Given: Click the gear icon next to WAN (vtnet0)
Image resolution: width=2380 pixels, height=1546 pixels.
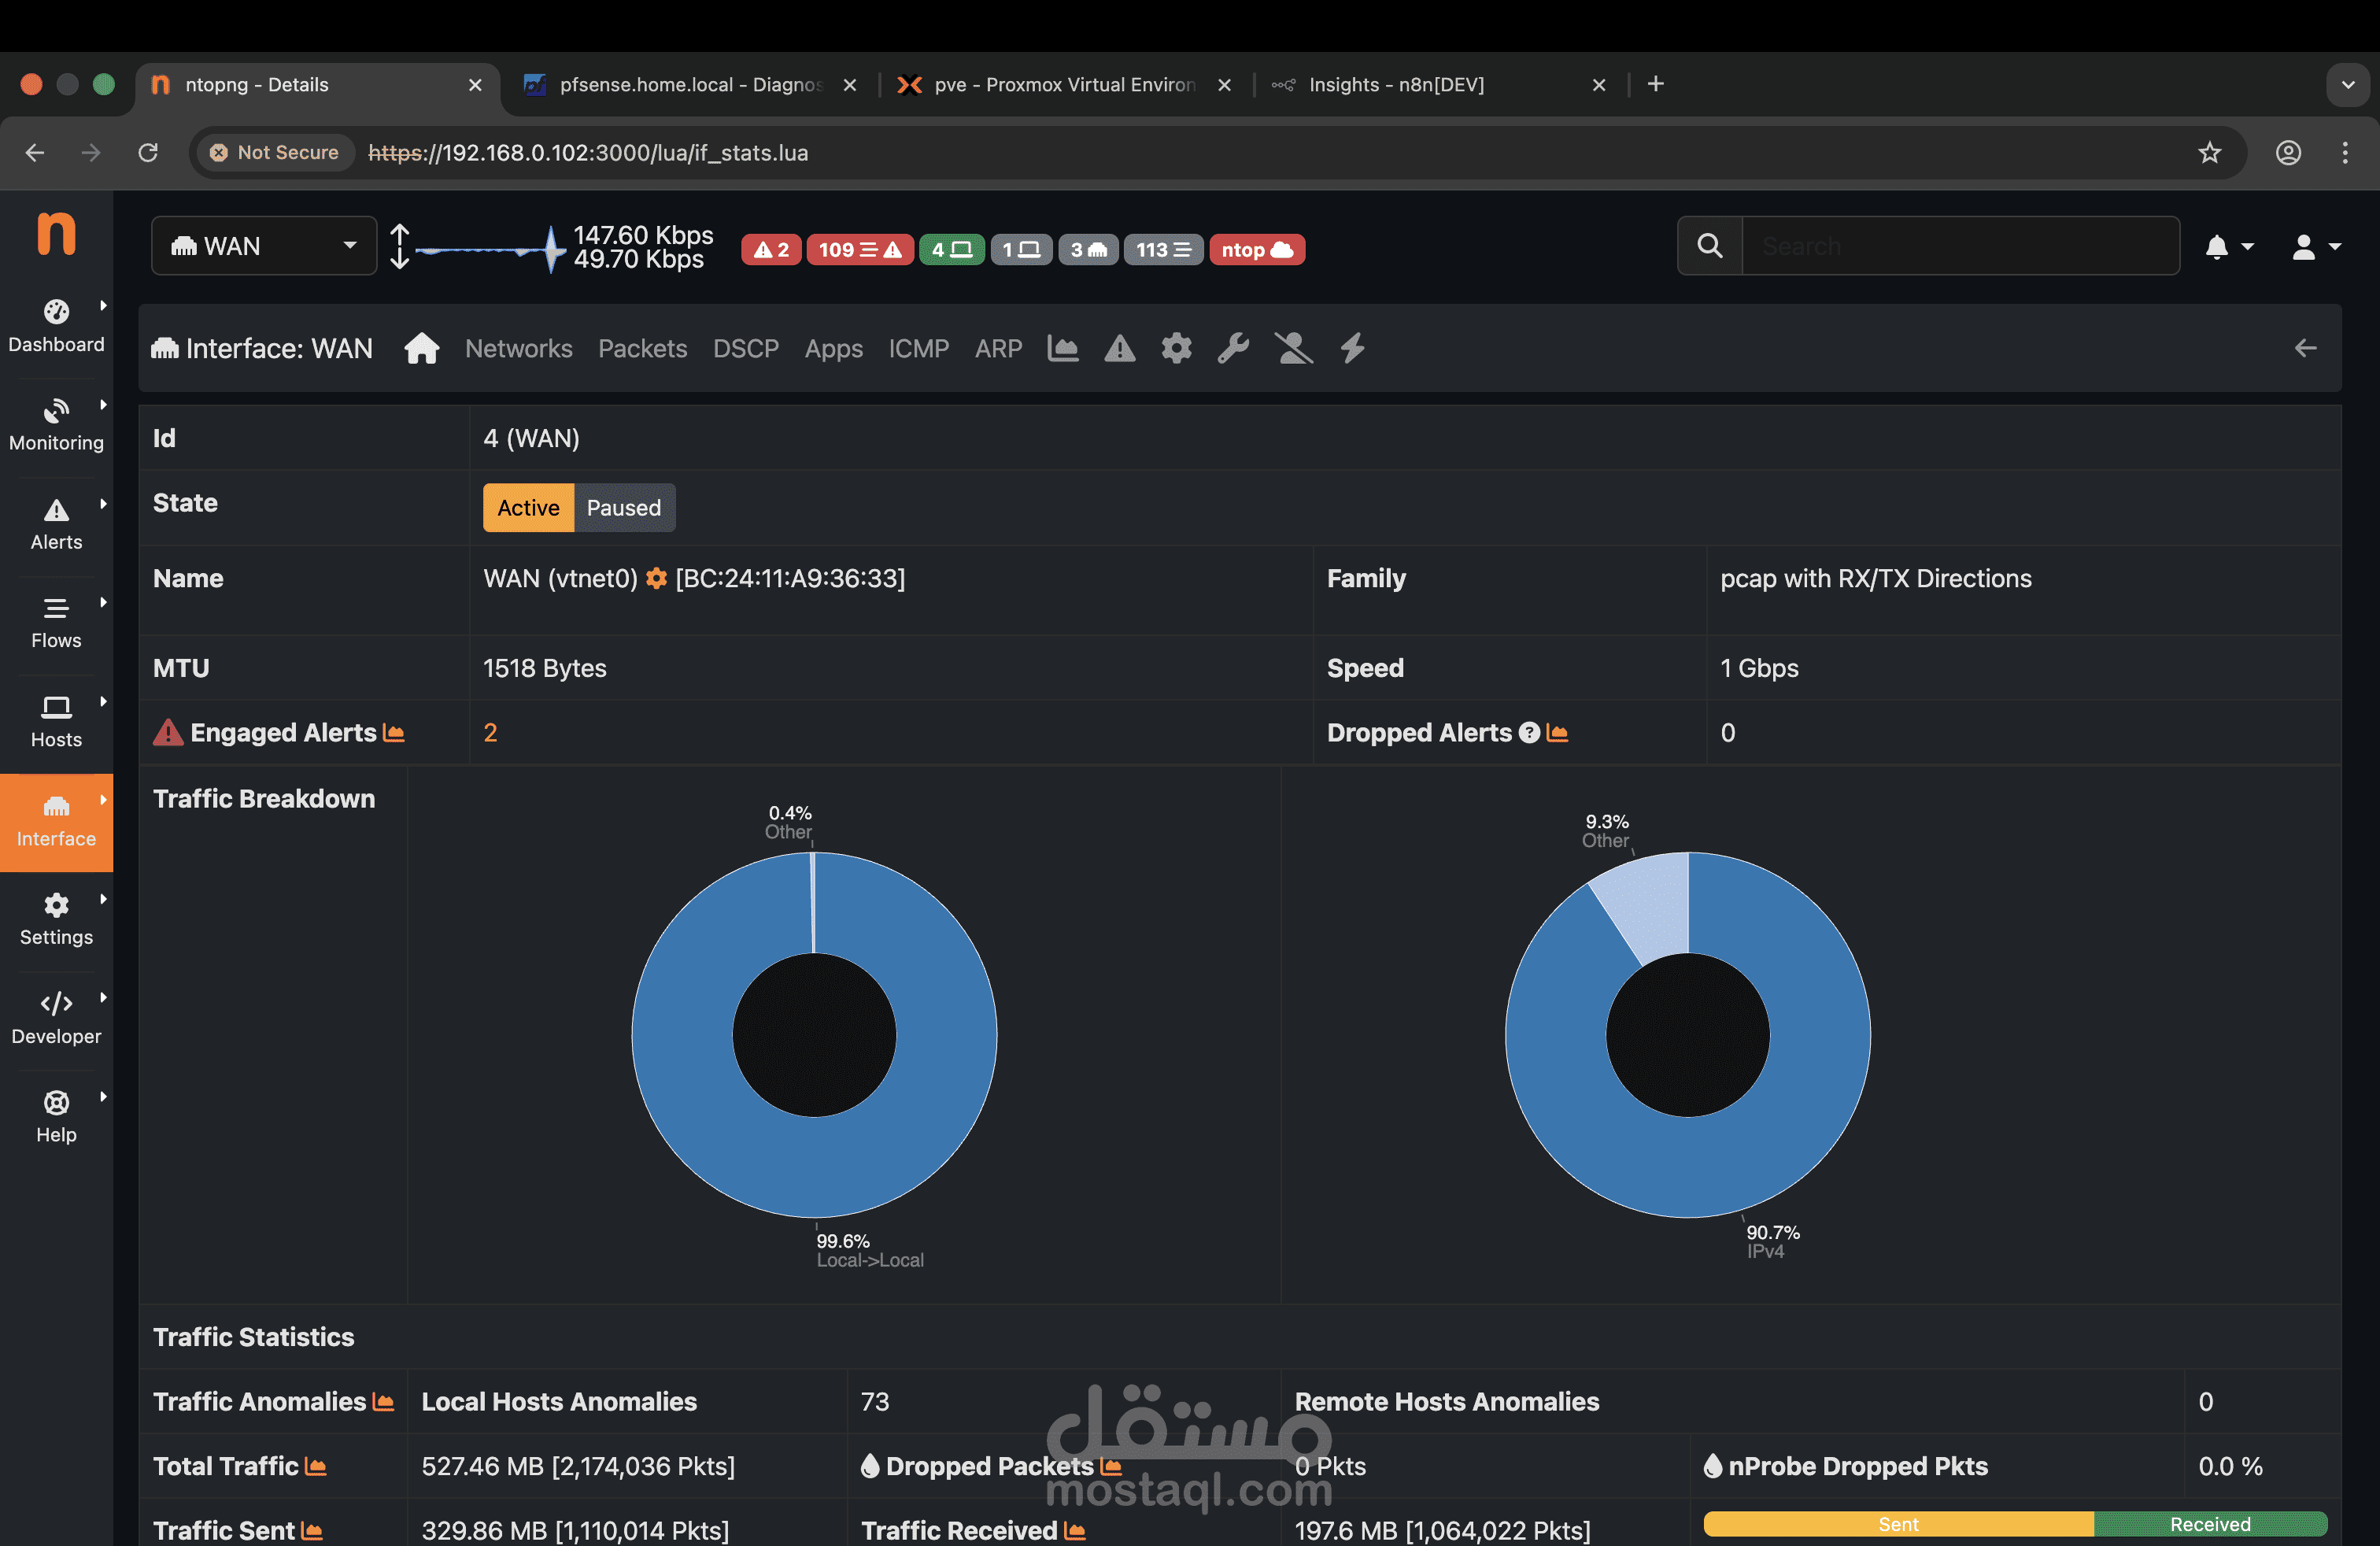Looking at the screenshot, I should (x=656, y=578).
